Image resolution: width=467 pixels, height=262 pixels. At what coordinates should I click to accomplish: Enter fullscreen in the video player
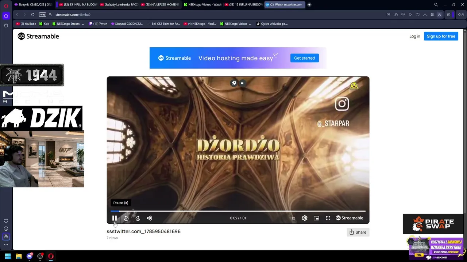click(x=328, y=218)
